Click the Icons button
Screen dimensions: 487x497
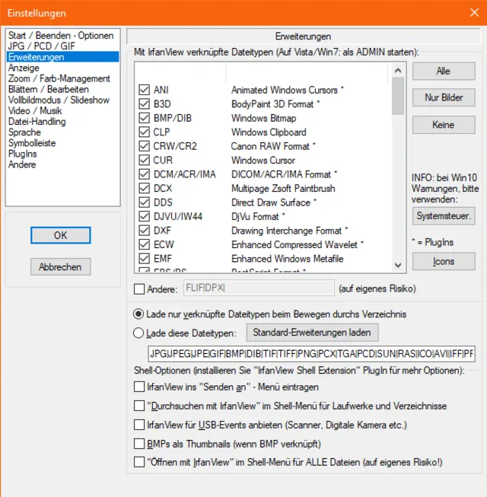(444, 261)
